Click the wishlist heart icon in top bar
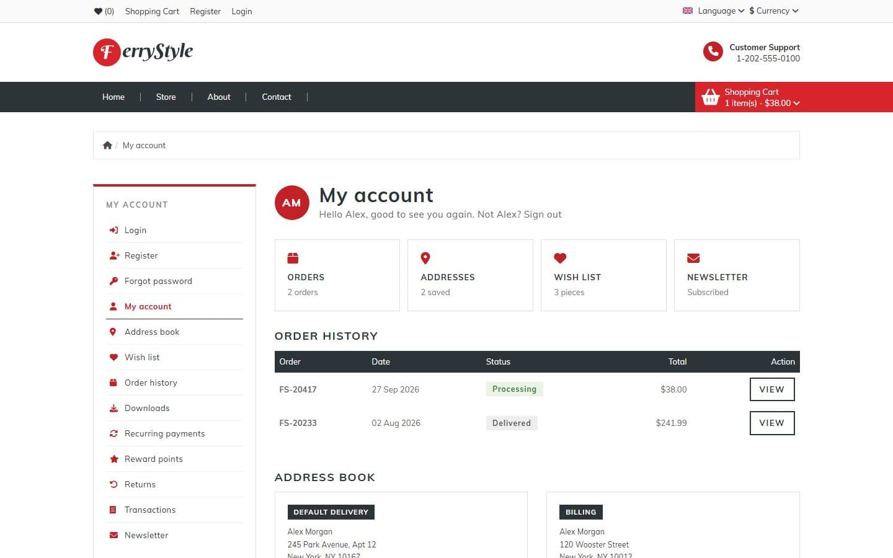The image size is (893, 558). [98, 11]
